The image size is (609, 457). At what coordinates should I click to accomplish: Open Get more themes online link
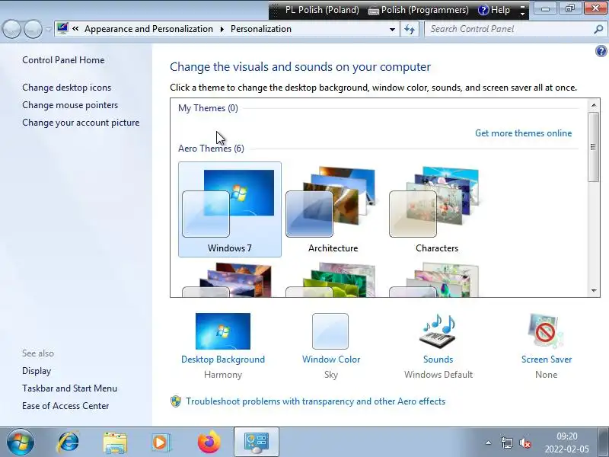click(523, 133)
